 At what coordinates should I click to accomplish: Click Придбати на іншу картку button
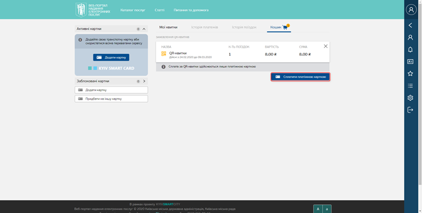(x=111, y=99)
